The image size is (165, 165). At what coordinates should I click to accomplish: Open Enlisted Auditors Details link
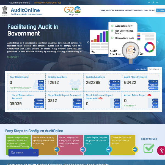[76, 89]
